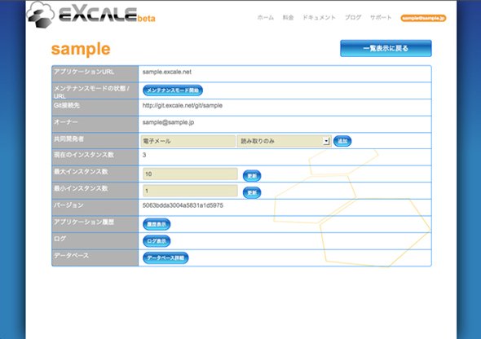Open the 料金 nav link

click(288, 17)
